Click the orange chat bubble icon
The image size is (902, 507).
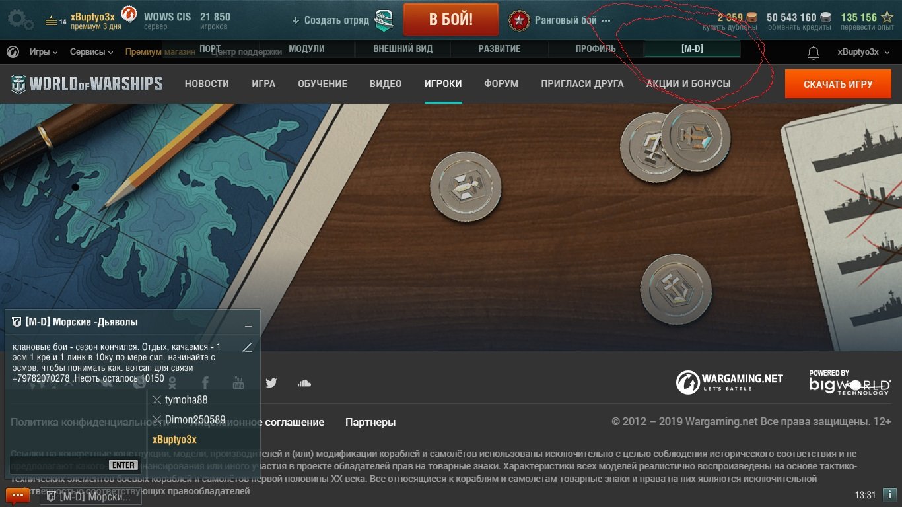pos(18,495)
